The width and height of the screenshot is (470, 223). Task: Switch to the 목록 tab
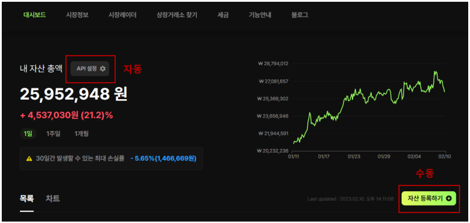(26, 198)
